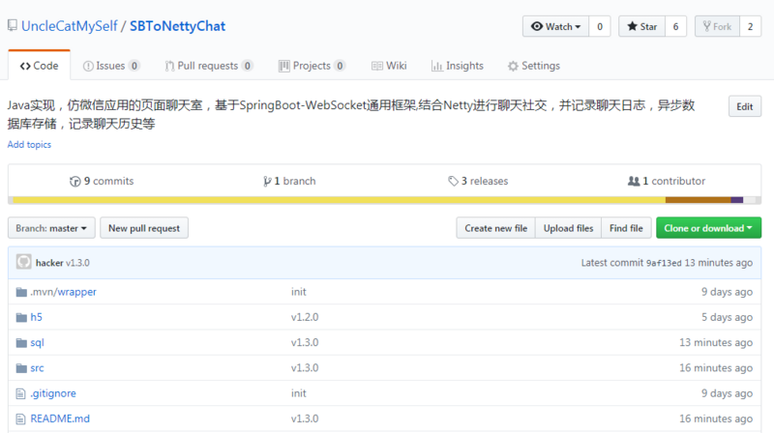Star the SBToNettyChat repository

pyautogui.click(x=642, y=26)
